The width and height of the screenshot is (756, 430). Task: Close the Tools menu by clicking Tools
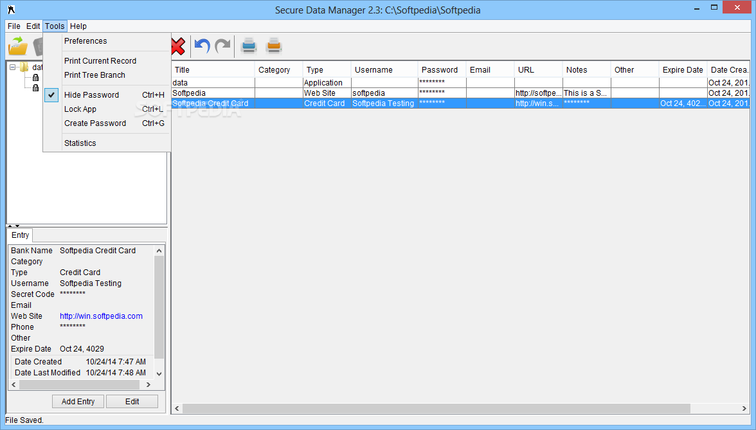pyautogui.click(x=55, y=26)
